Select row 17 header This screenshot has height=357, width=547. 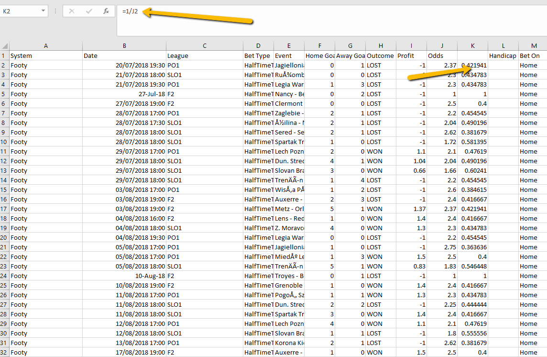pos(4,209)
